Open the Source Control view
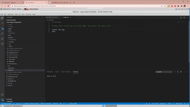The image size is (190, 107). pos(2,29)
